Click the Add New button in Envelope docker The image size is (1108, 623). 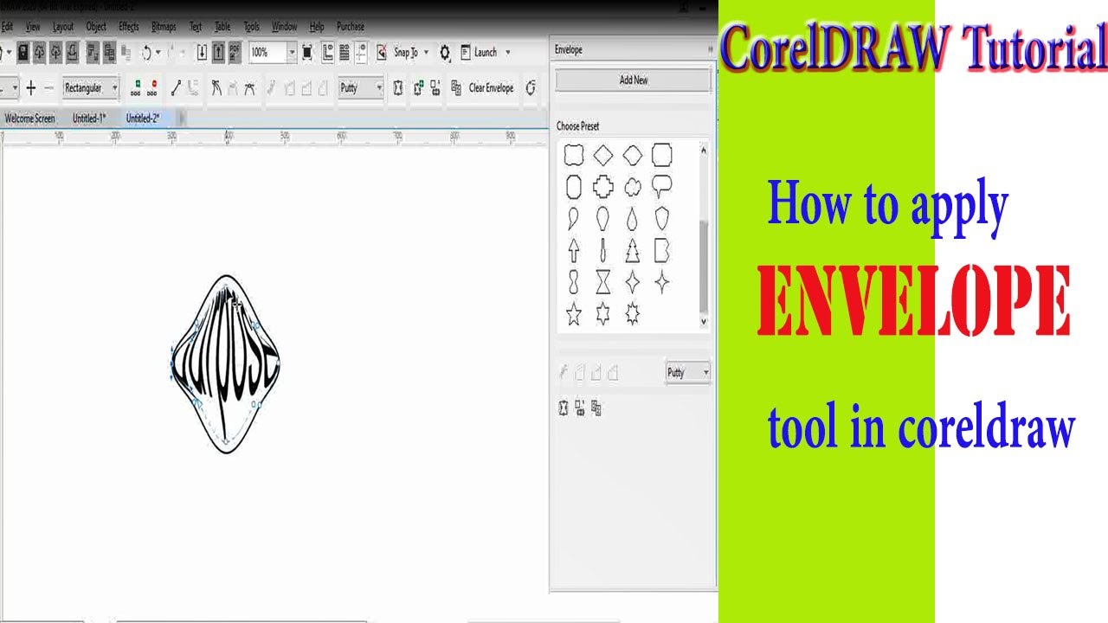[x=634, y=80]
